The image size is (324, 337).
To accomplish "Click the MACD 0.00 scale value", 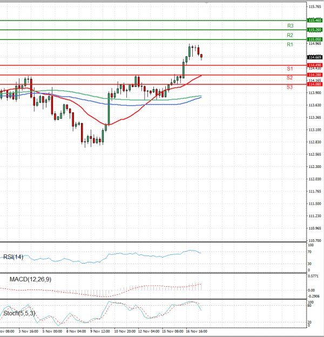I will 312,290.
